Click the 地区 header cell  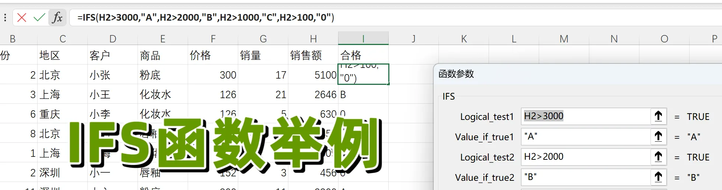click(x=63, y=55)
